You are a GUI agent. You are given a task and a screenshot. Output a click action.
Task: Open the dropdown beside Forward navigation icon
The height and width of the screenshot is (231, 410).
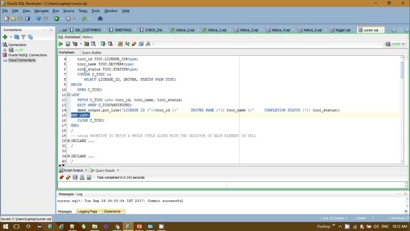point(74,19)
